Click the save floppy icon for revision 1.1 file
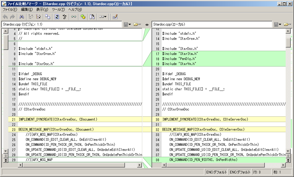 point(126,24)
